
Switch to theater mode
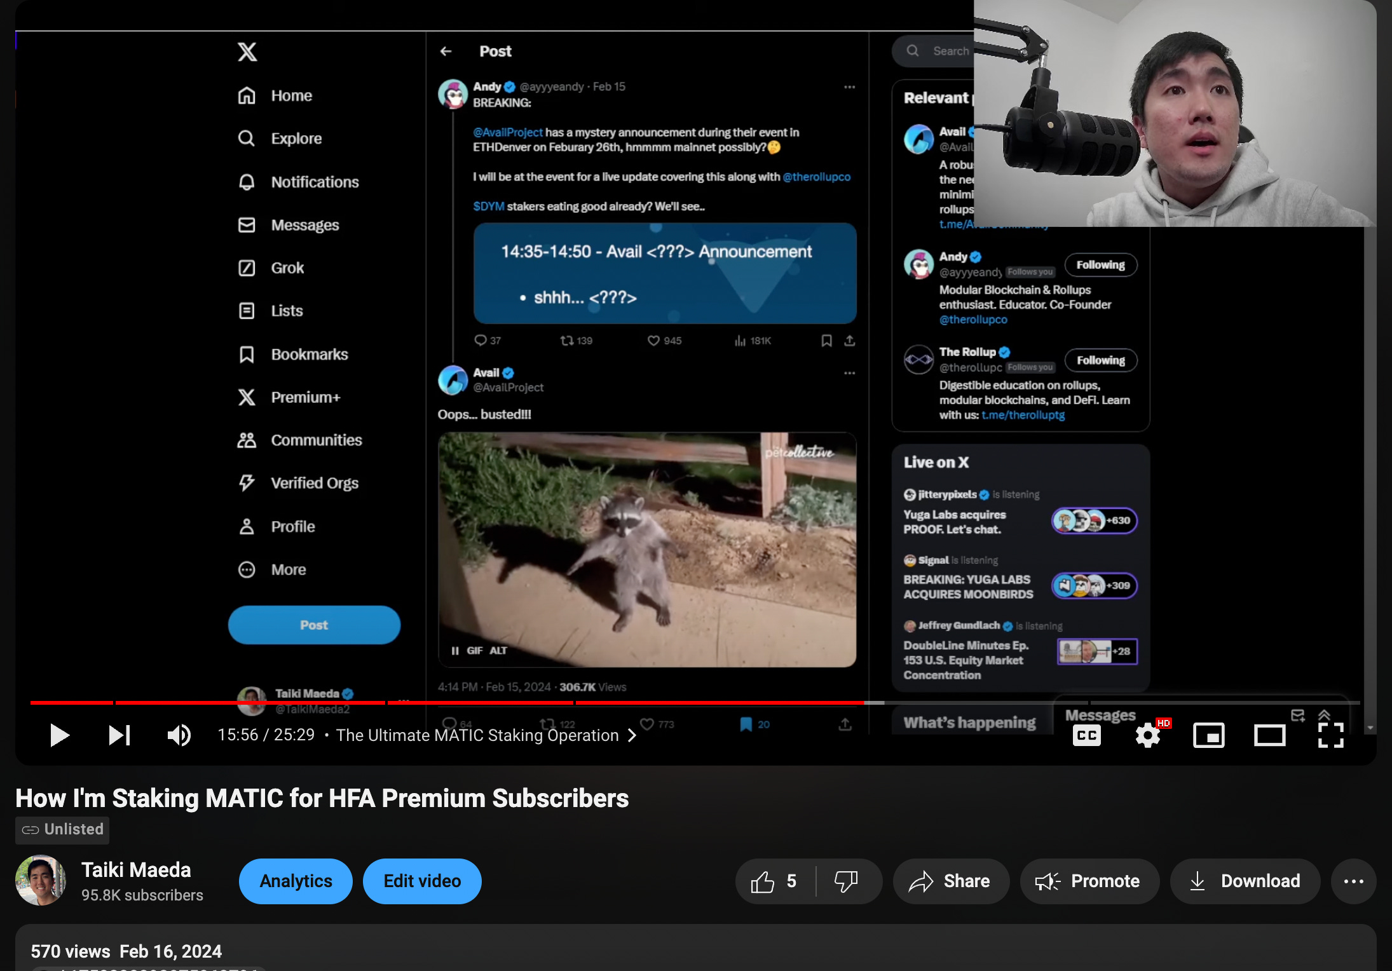(x=1270, y=736)
